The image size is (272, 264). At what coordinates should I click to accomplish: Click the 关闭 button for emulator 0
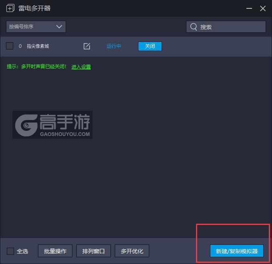tap(150, 46)
